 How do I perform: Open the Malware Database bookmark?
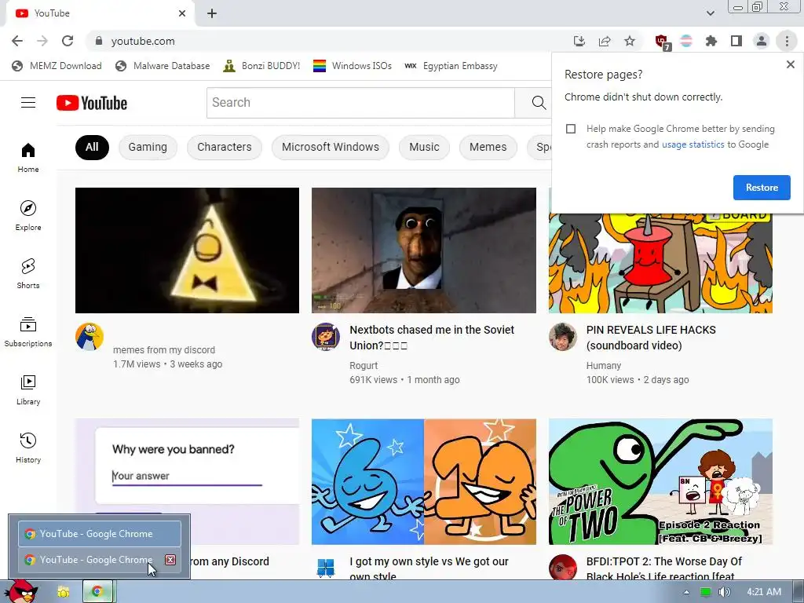[163, 66]
